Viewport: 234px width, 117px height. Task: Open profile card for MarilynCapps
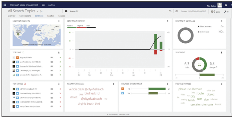pyautogui.click(x=52, y=106)
